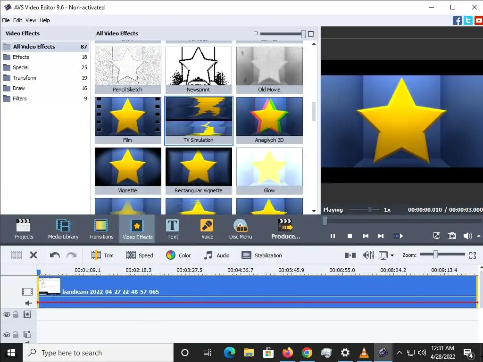The height and width of the screenshot is (362, 483).
Task: Mute the main video track audio
Action: (28, 303)
